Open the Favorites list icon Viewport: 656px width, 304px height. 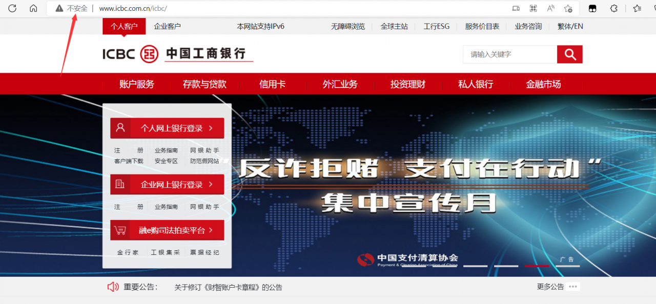[637, 8]
